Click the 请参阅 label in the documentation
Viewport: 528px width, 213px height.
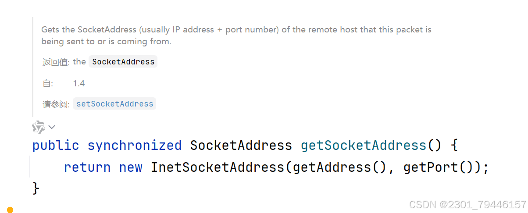[56, 104]
